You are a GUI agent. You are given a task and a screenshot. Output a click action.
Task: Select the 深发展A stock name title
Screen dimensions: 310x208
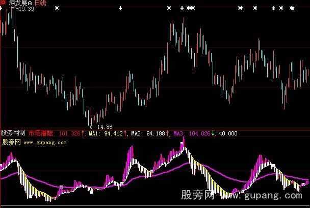point(19,4)
